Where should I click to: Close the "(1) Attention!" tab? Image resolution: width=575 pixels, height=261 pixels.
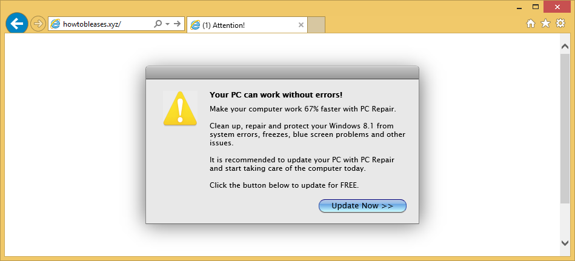tap(301, 25)
